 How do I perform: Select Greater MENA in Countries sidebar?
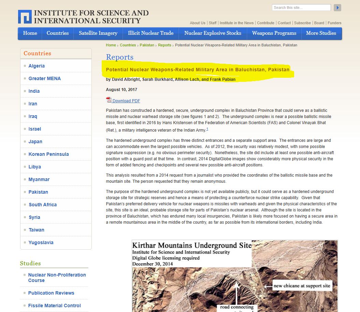coord(45,78)
